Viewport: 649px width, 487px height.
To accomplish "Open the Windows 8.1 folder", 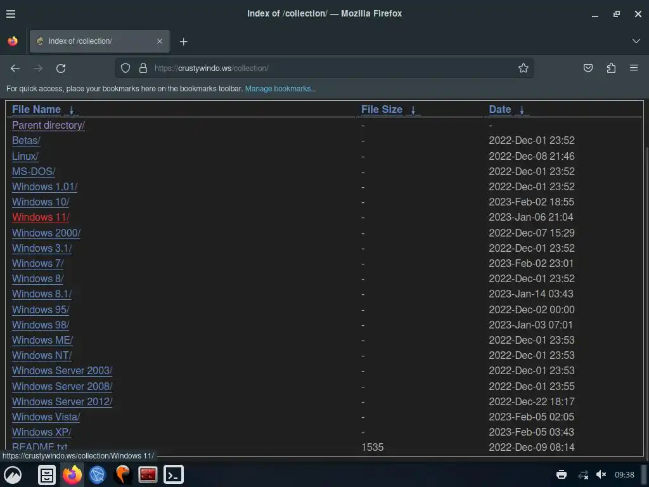I will coord(42,294).
